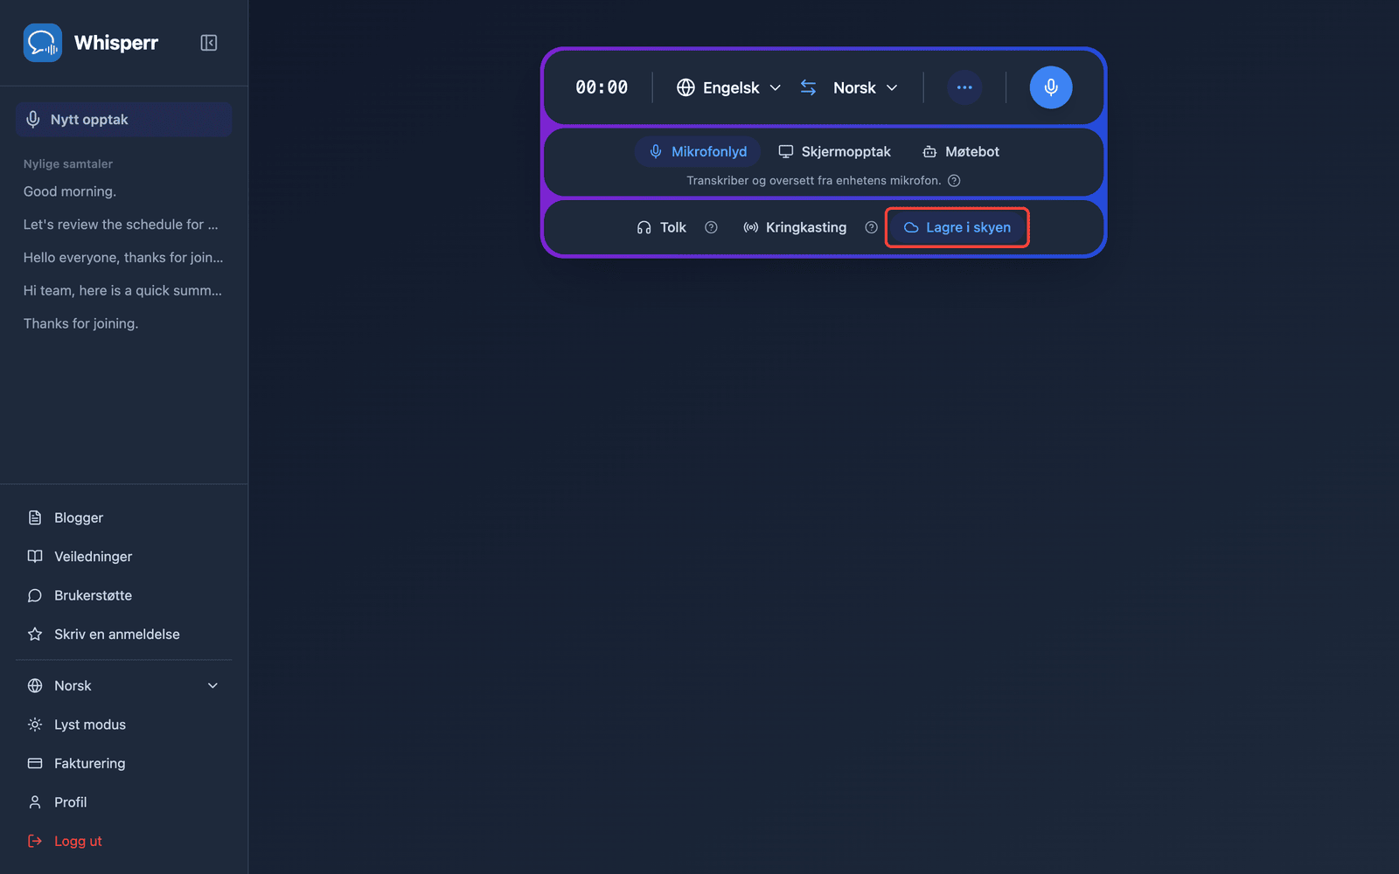The width and height of the screenshot is (1399, 874).
Task: Switch to Lyst modus light theme
Action: point(123,725)
